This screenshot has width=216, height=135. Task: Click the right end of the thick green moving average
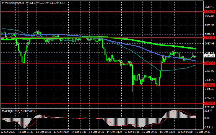pos(196,49)
